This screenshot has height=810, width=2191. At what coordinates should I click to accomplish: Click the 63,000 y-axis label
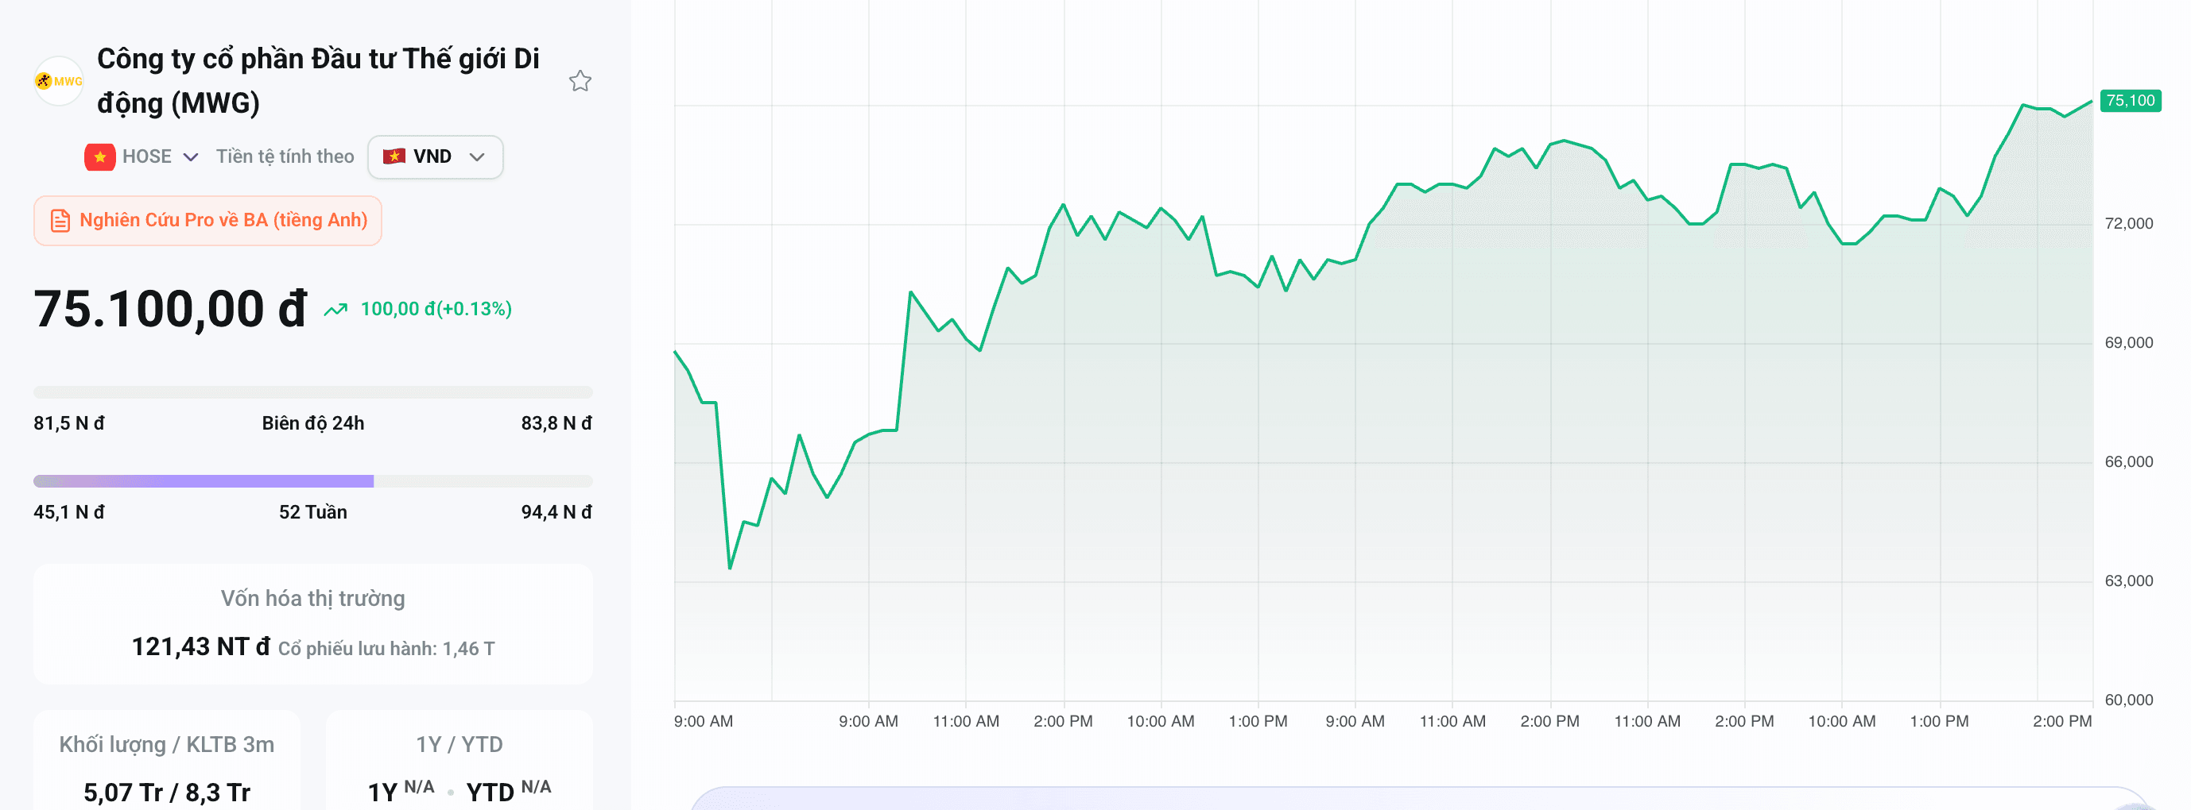2129,580
